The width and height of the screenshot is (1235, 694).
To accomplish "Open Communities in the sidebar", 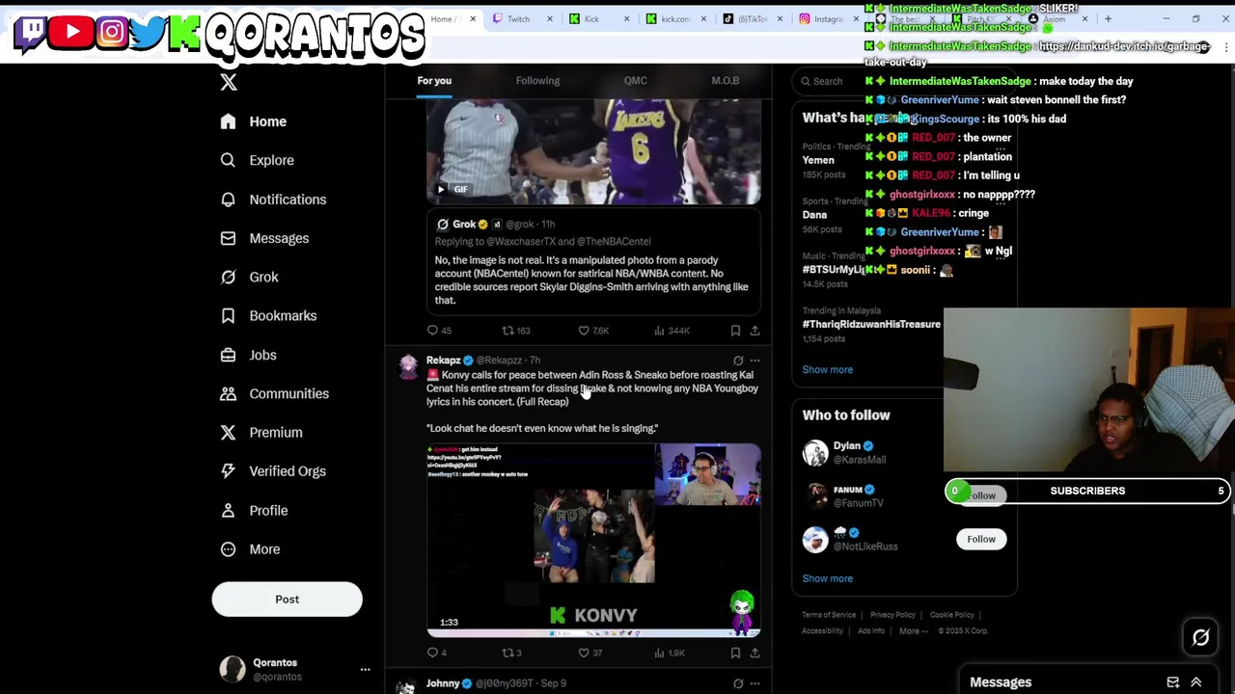I will click(275, 393).
